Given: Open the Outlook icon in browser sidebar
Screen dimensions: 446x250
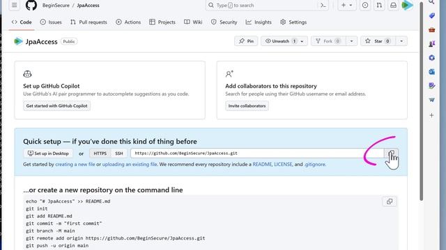Looking at the screenshot, I should tap(431, 72).
